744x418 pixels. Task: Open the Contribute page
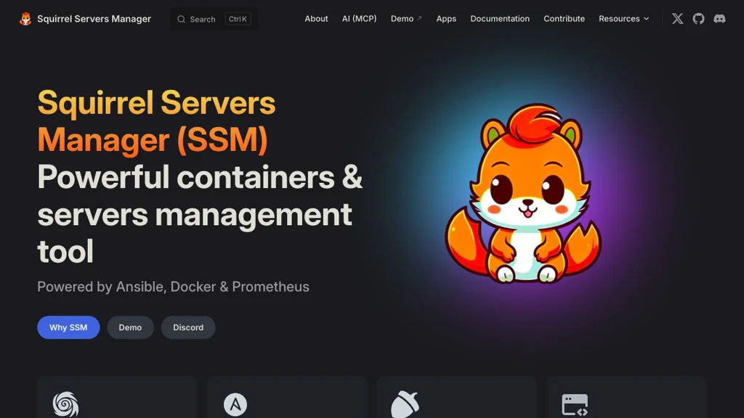point(564,19)
